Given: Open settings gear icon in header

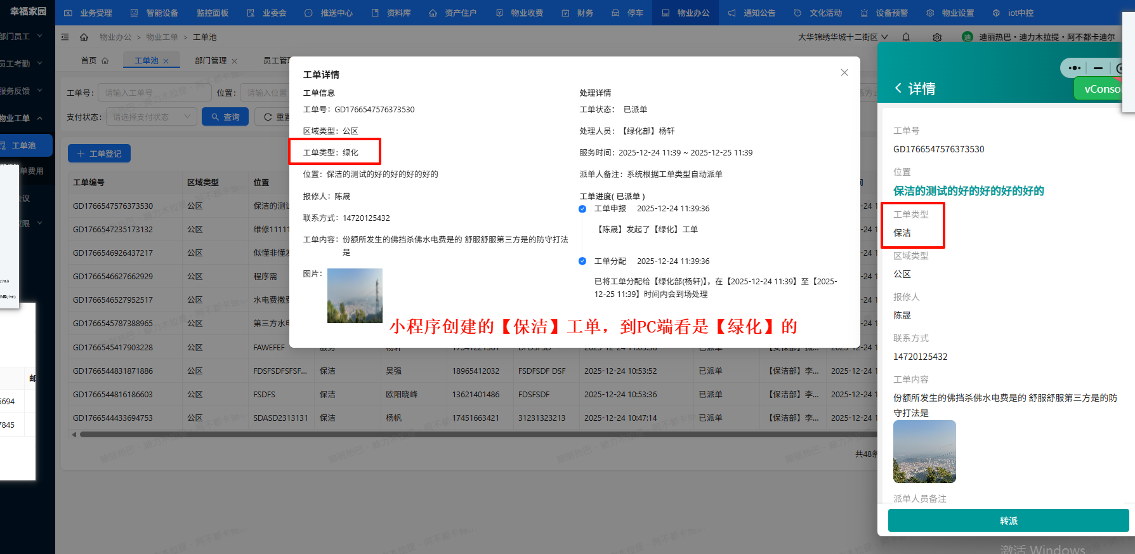Looking at the screenshot, I should [937, 37].
